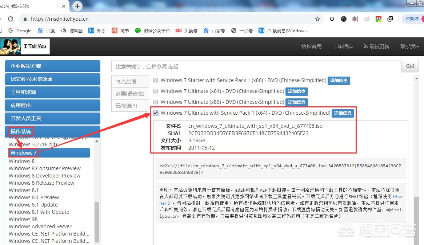Reload the page with the refresh icon
The width and height of the screenshot is (424, 245).
[11, 19]
